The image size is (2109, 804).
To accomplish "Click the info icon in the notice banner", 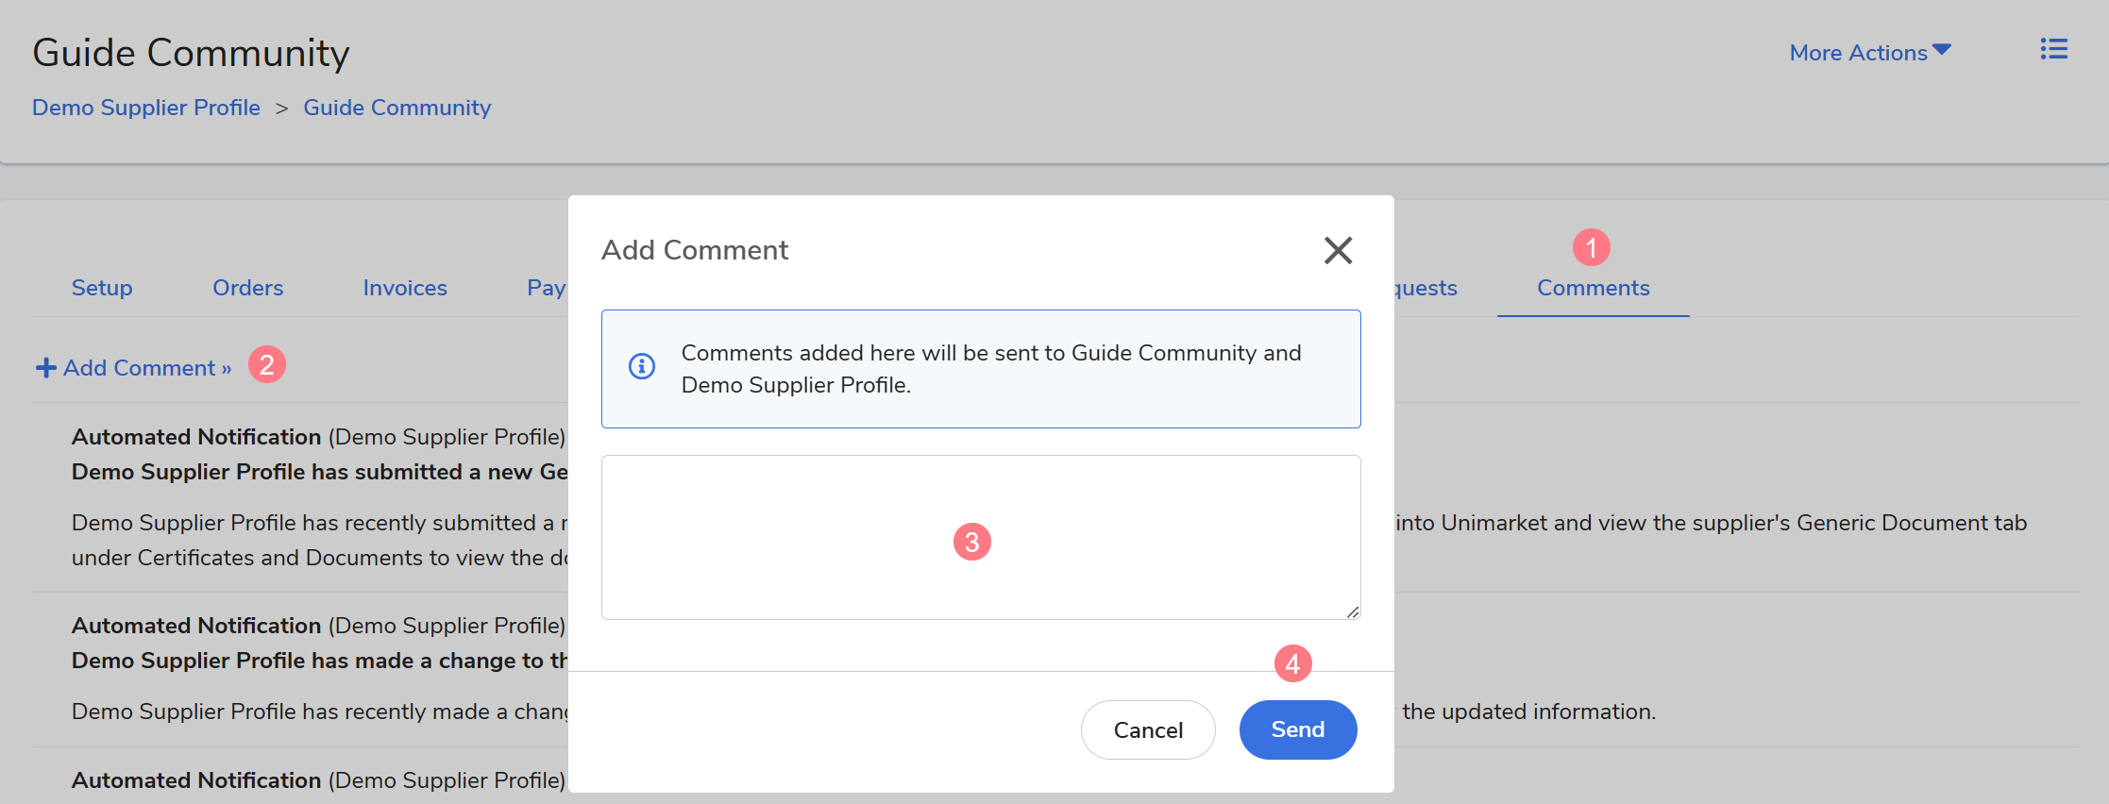I will point(642,366).
